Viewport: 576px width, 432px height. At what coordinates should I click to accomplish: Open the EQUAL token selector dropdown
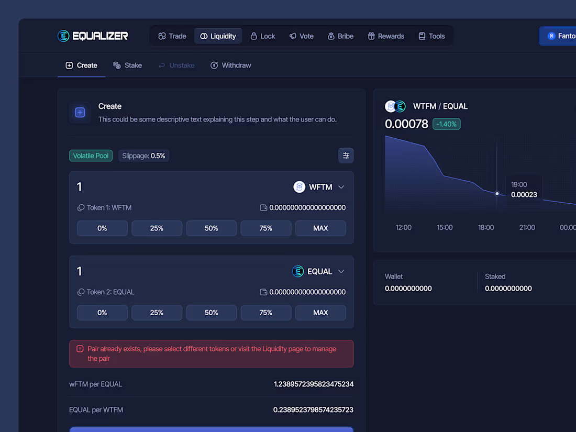pyautogui.click(x=341, y=271)
